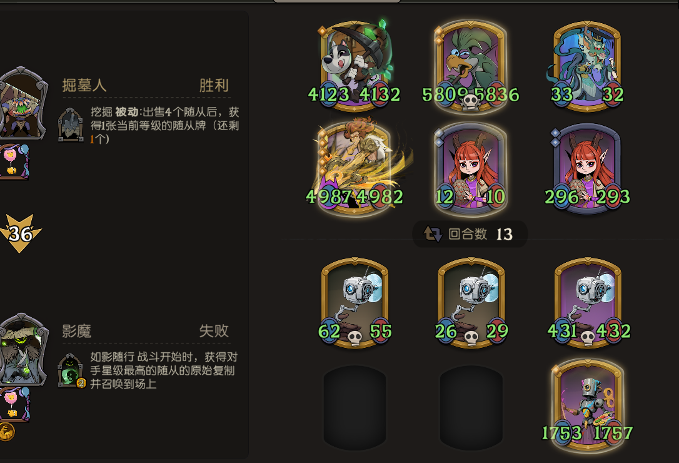
Task: Click the red-haired girl card 12/10
Action: (x=471, y=168)
